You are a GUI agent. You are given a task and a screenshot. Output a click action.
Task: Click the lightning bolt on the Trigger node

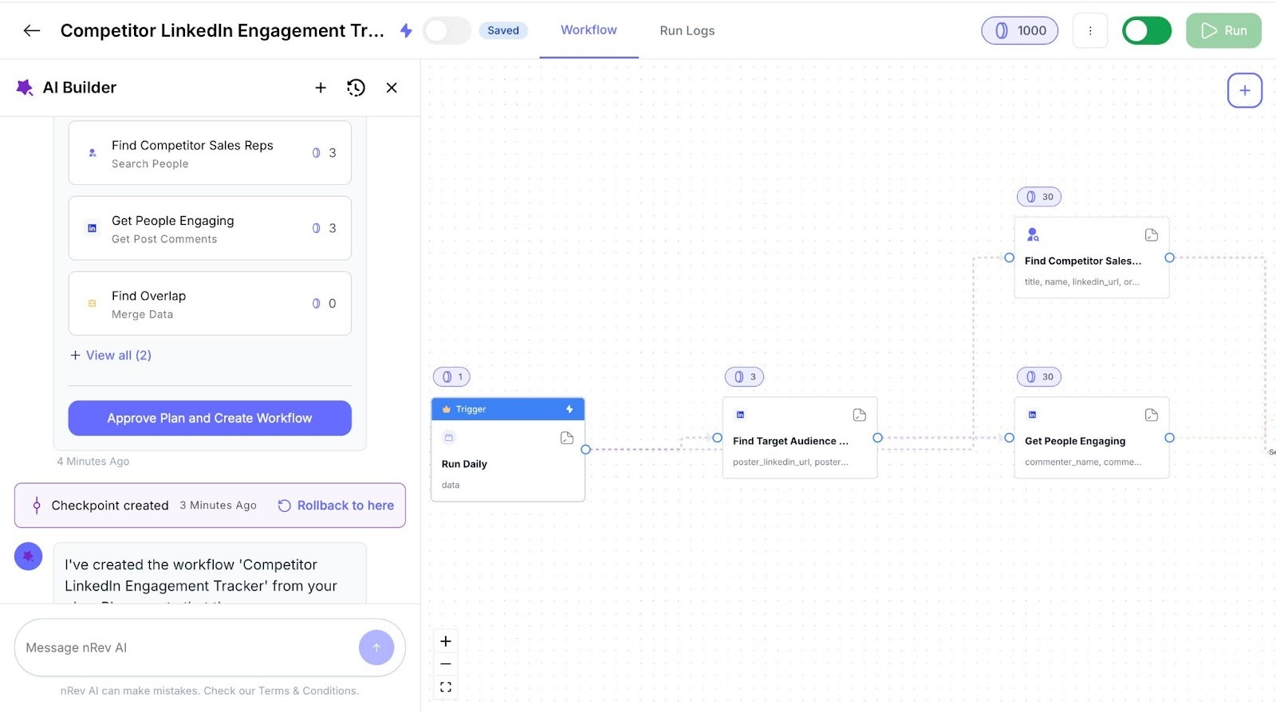(x=569, y=408)
